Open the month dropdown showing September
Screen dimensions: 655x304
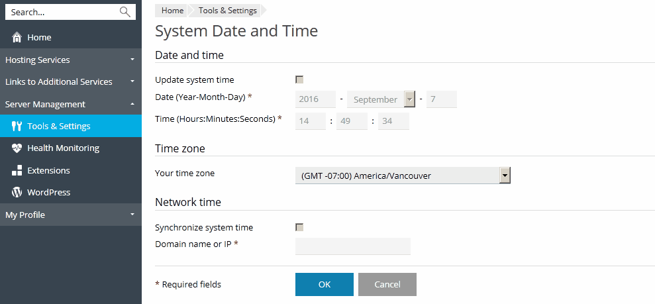coord(381,99)
